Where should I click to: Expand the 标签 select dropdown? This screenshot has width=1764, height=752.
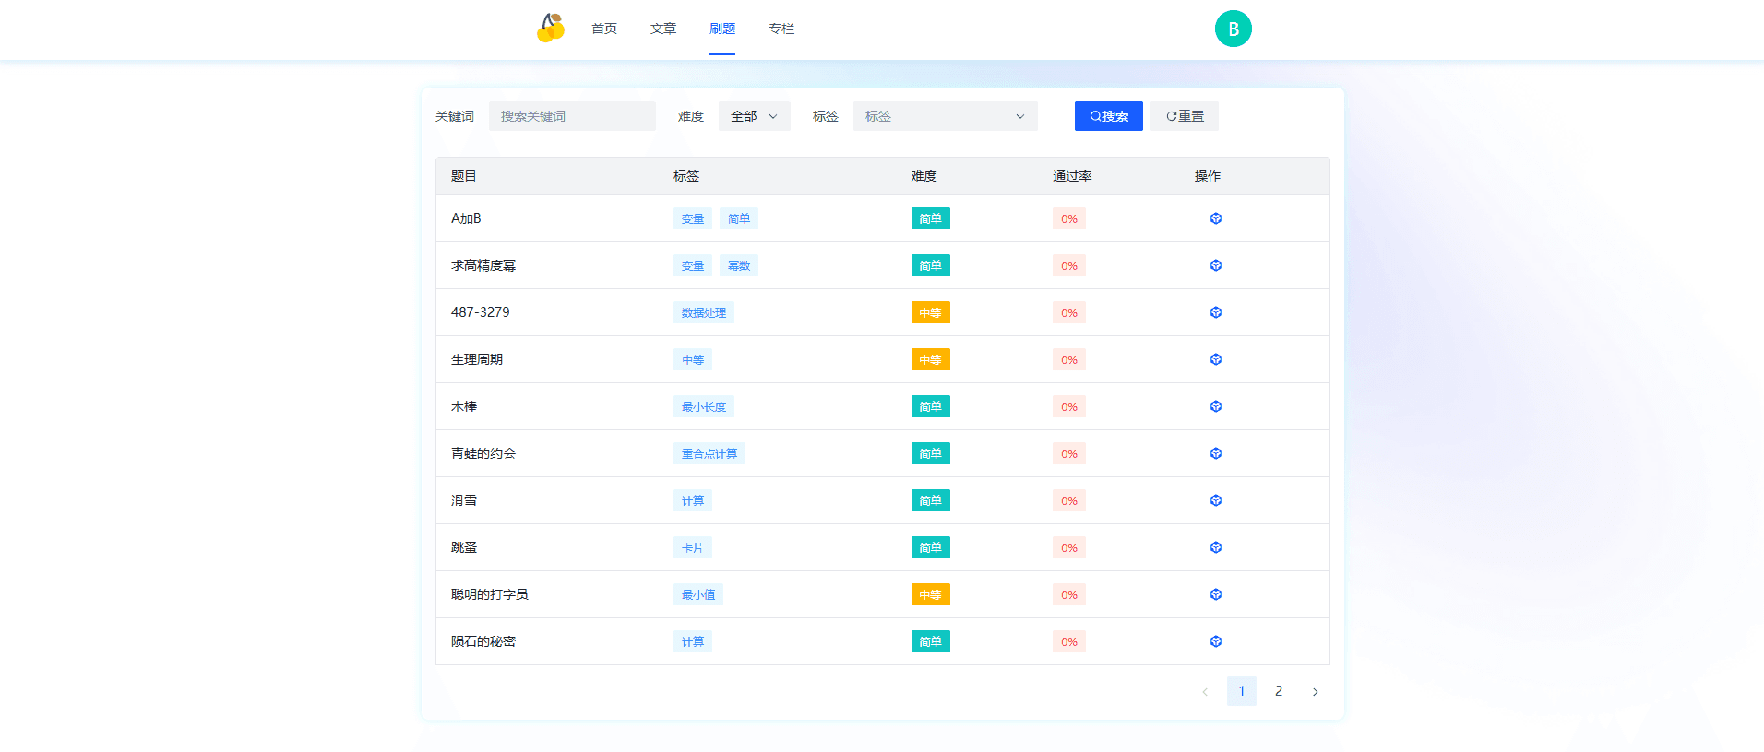coord(946,116)
